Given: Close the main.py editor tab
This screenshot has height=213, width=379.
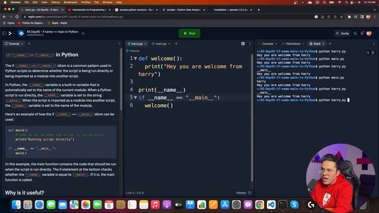Looking at the screenshot, I should pyautogui.click(x=169, y=44).
